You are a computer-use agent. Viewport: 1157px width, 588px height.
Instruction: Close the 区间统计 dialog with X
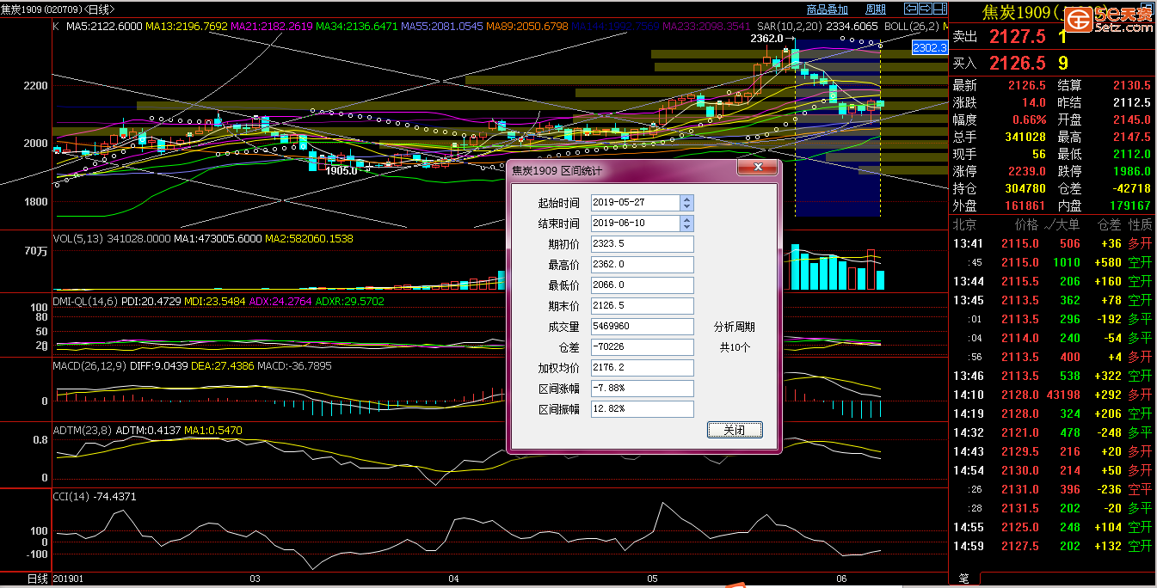[758, 168]
